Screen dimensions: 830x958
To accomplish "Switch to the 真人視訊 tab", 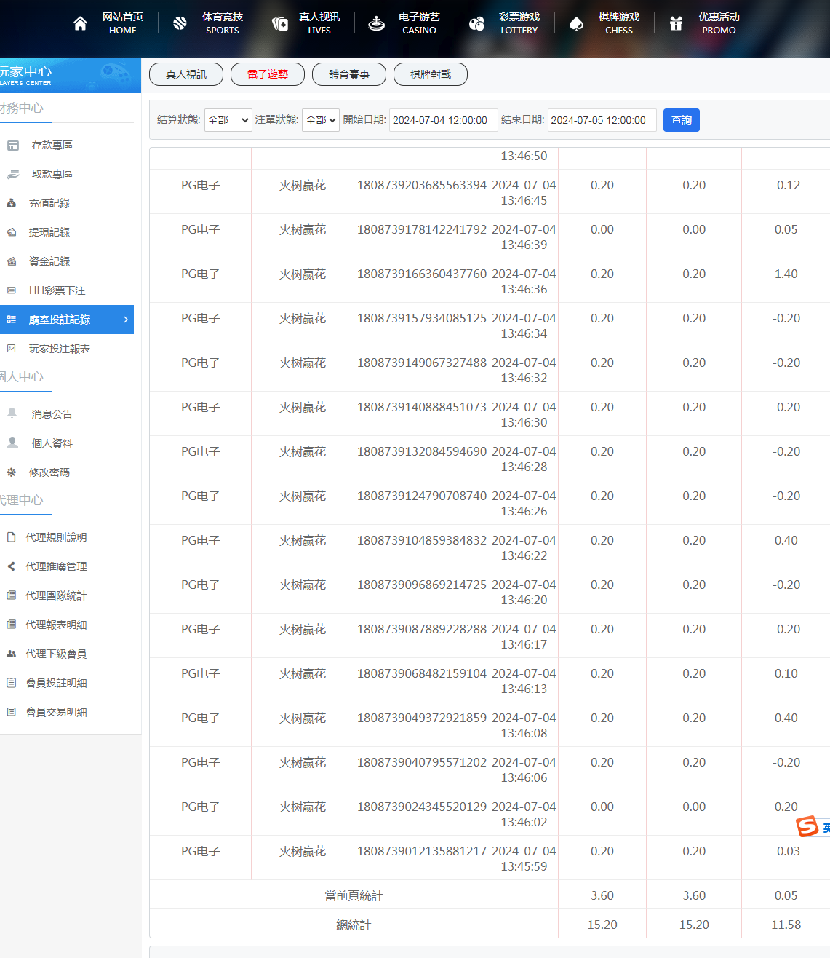I will pyautogui.click(x=186, y=74).
